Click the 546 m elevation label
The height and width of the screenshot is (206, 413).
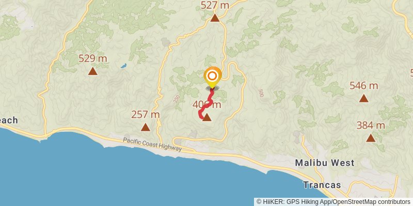click(x=364, y=85)
